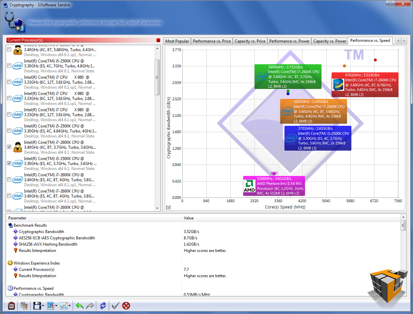This screenshot has height=314, width=413.
Task: Check the i7-2600K 5.68GHz processor checkbox
Action: pos(9,49)
